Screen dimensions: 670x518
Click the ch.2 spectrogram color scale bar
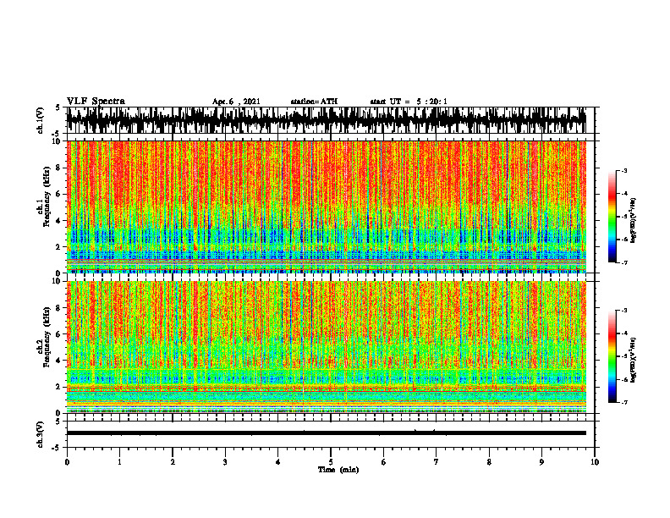(x=612, y=356)
